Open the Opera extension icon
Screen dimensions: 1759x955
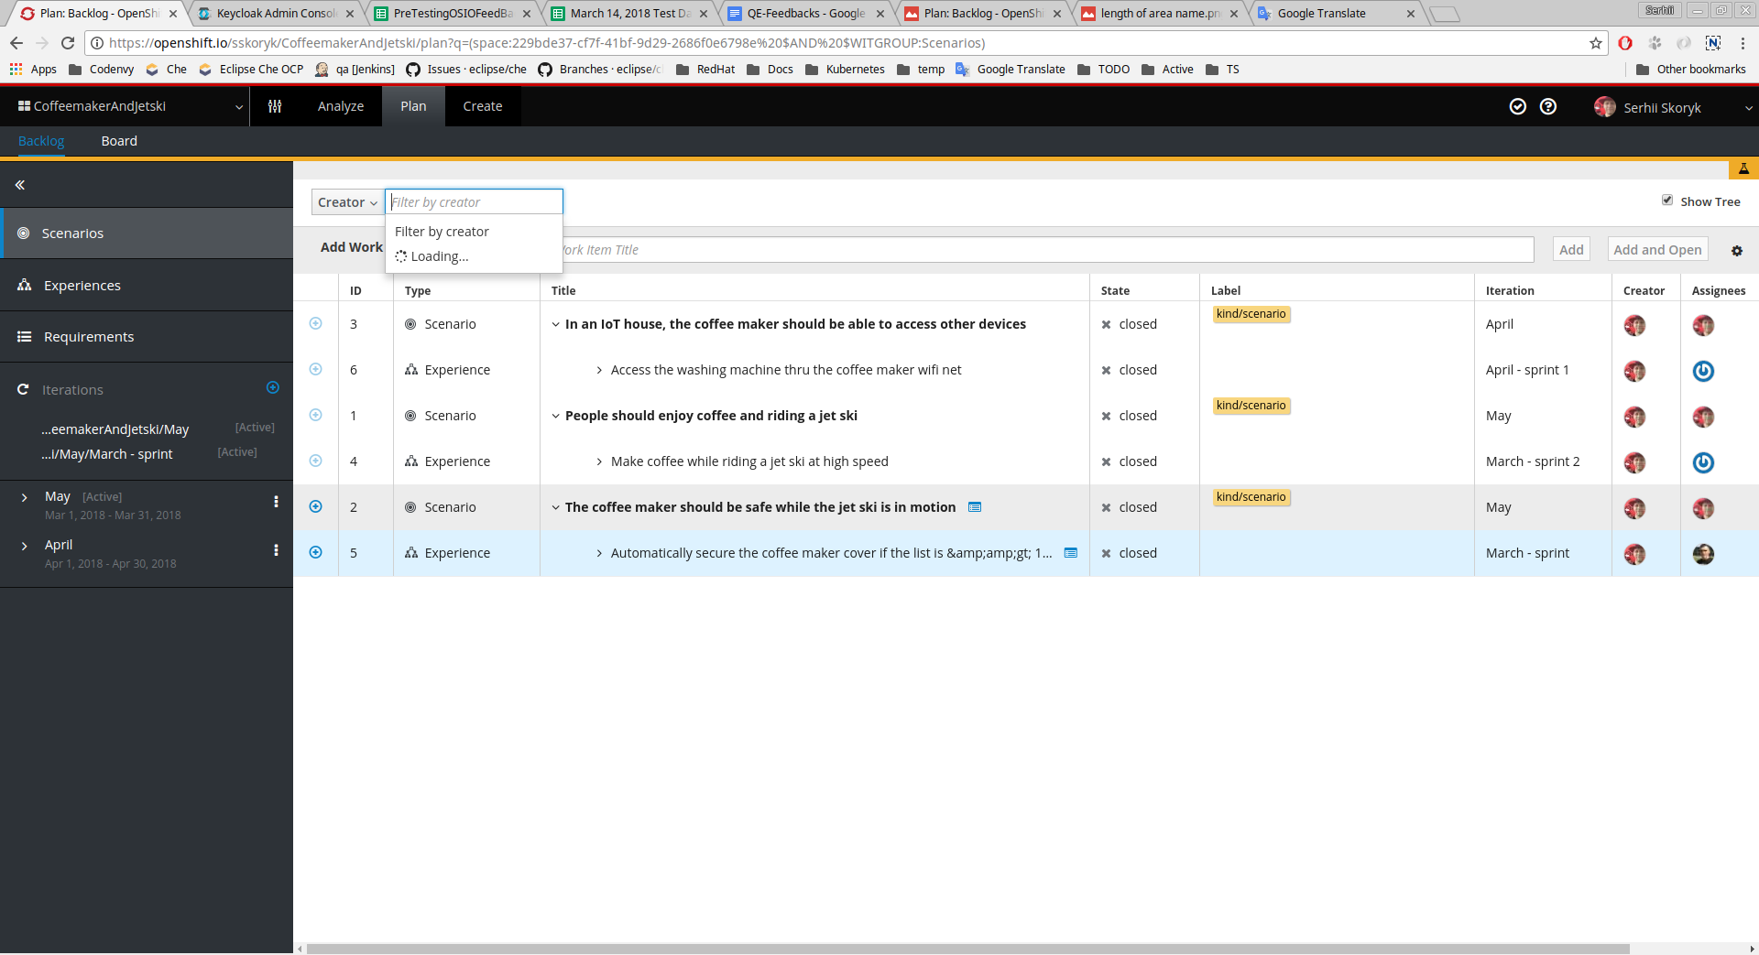(x=1625, y=43)
